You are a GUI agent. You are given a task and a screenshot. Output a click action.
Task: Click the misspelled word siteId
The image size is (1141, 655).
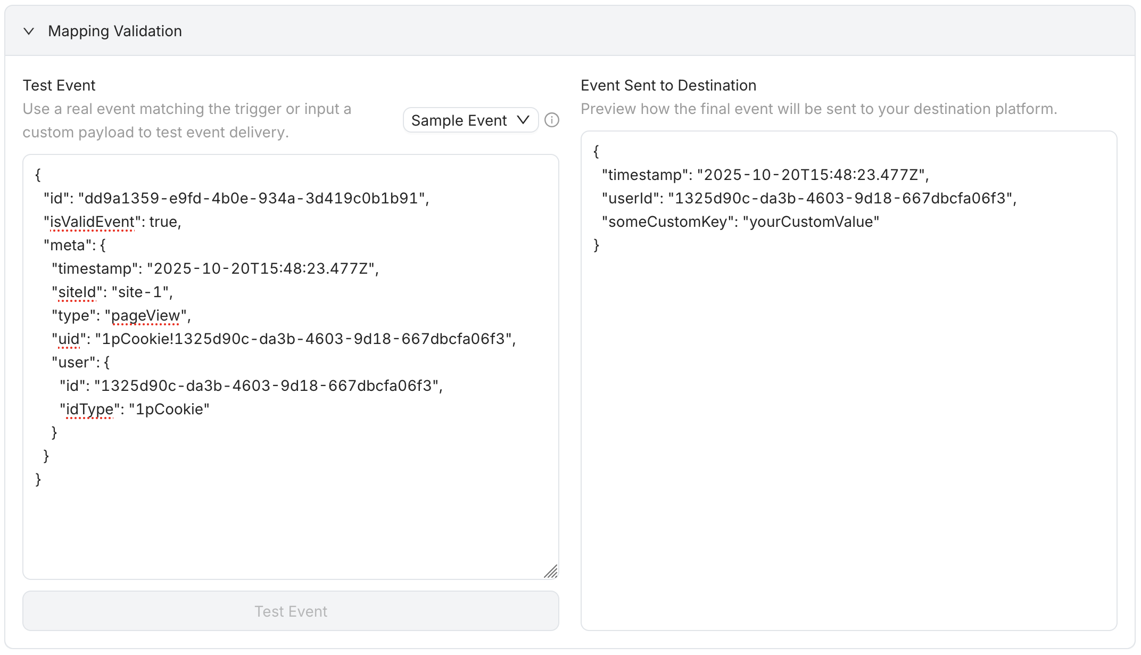coord(77,292)
